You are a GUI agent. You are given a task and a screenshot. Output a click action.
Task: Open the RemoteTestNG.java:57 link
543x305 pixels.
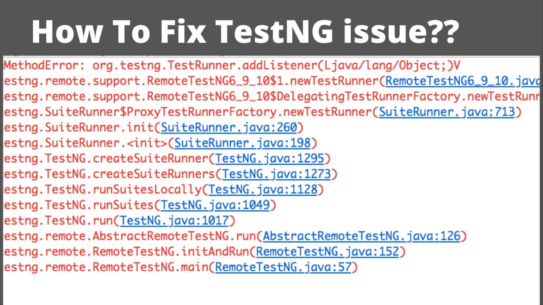(x=283, y=267)
